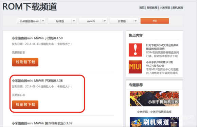Download 线刷包 for 开发版0.4.50
This screenshot has height=127, width=197.
tap(25, 62)
